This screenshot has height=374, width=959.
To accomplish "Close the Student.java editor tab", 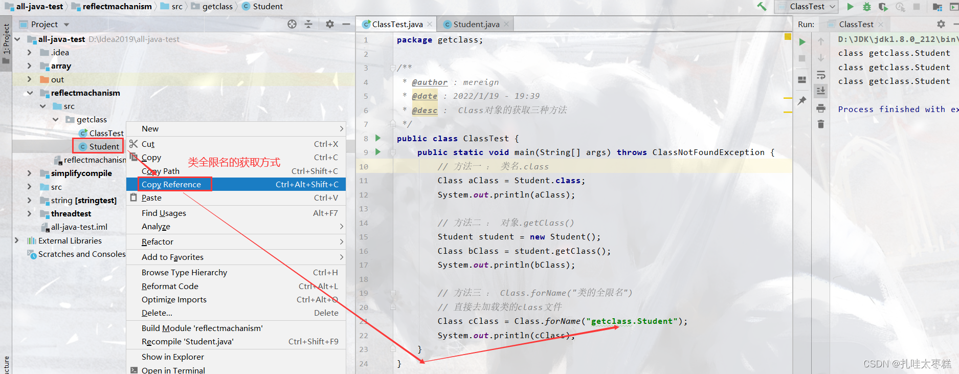I will point(506,24).
